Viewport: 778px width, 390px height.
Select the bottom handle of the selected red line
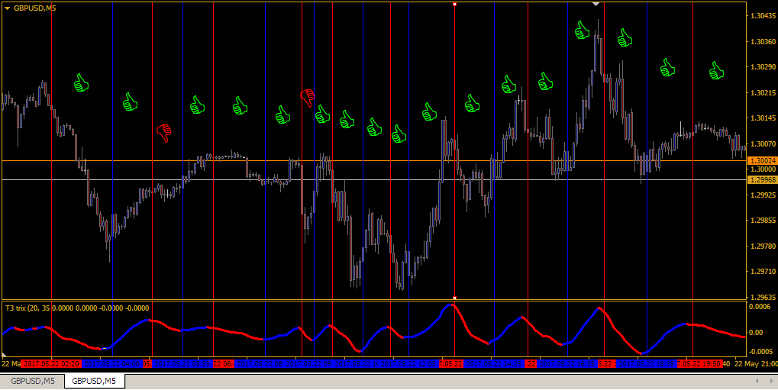click(x=454, y=298)
